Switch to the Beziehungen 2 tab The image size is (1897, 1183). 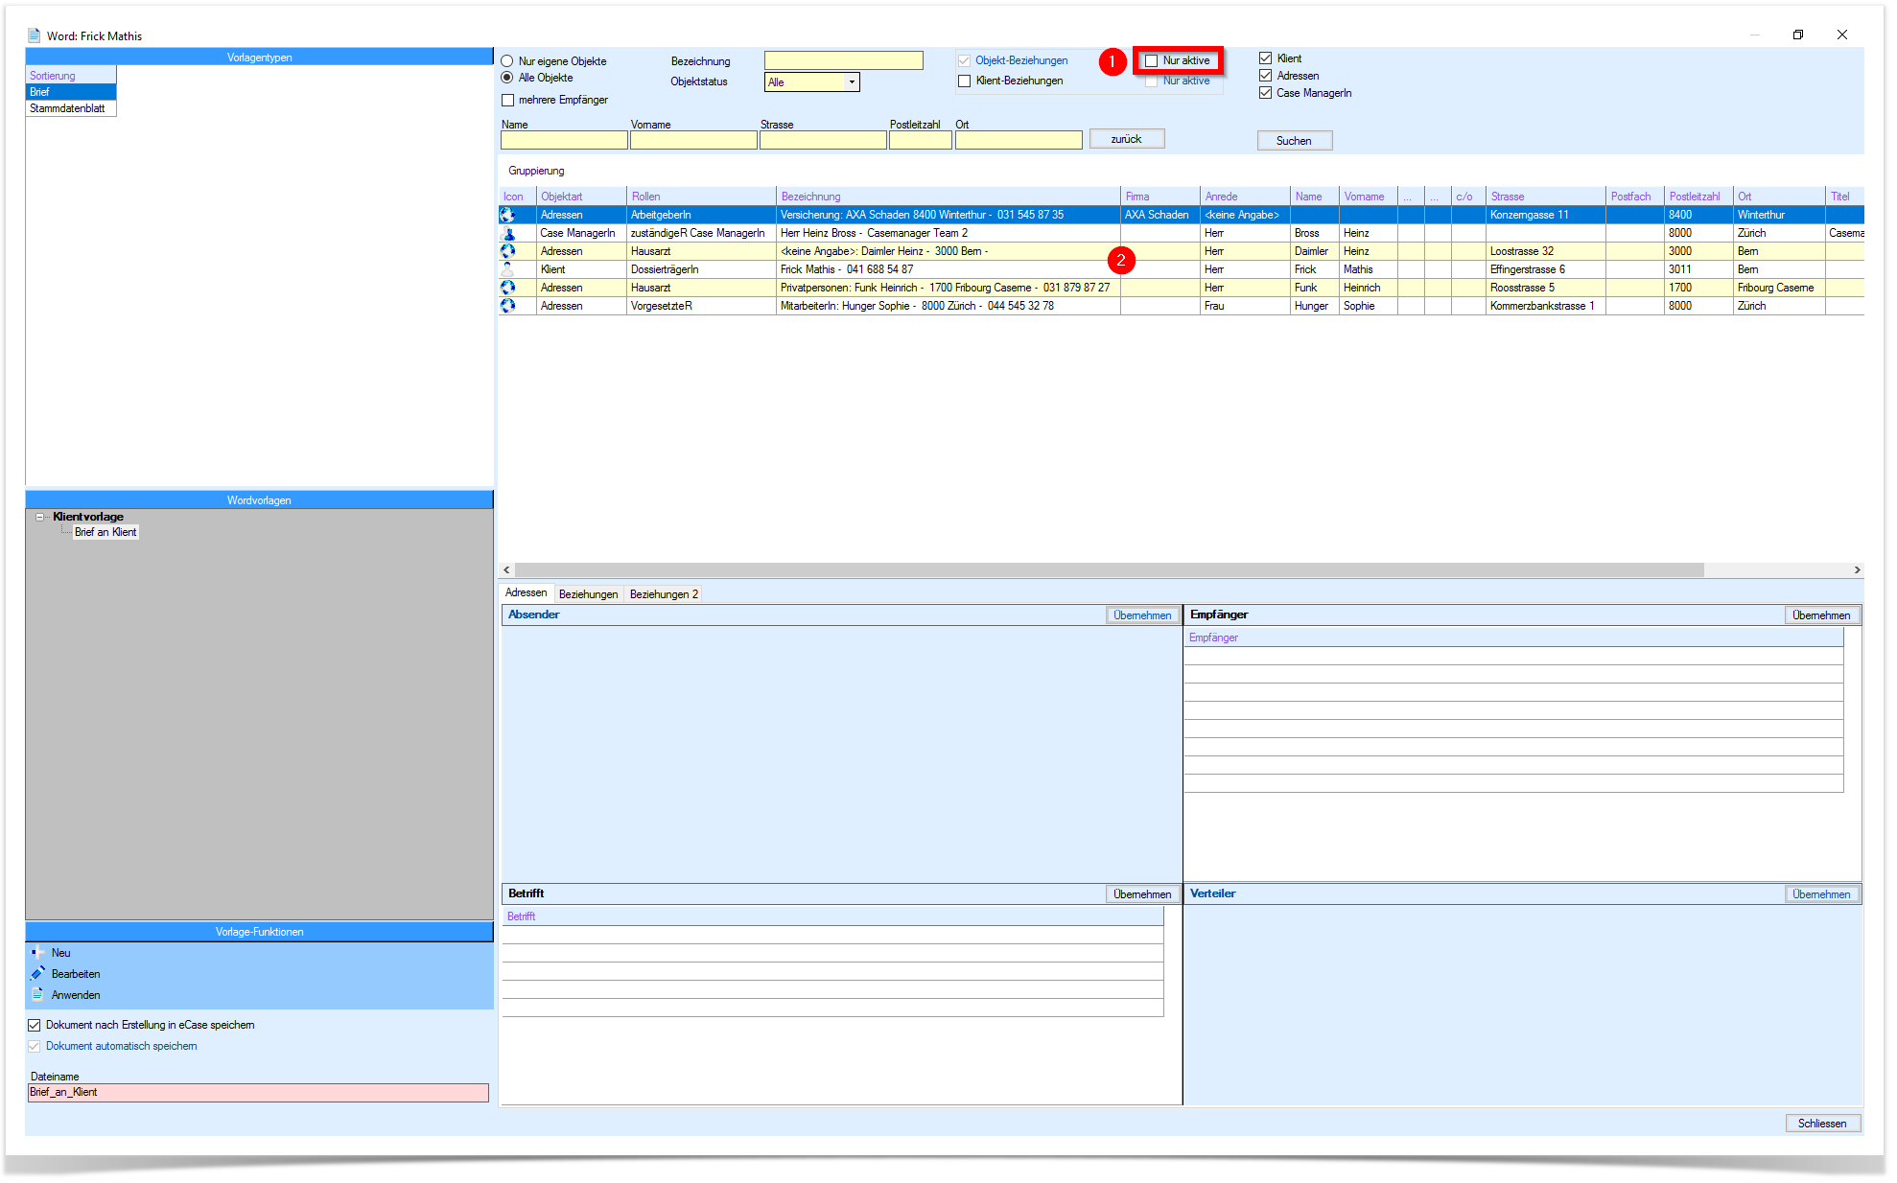coord(664,594)
